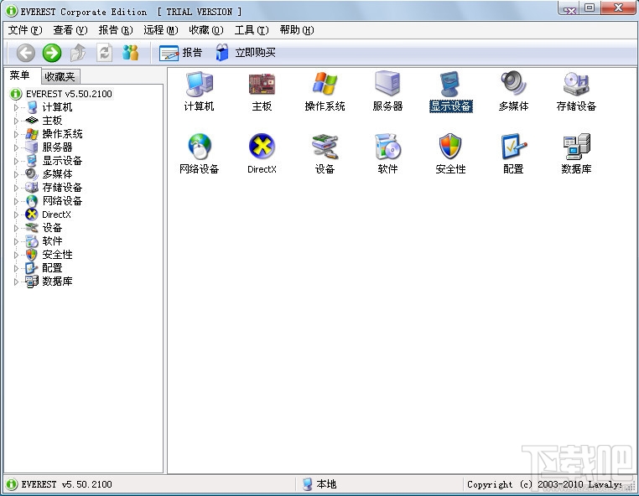Select DirectX in the left tree
Viewport: 639px width, 496px height.
[56, 215]
